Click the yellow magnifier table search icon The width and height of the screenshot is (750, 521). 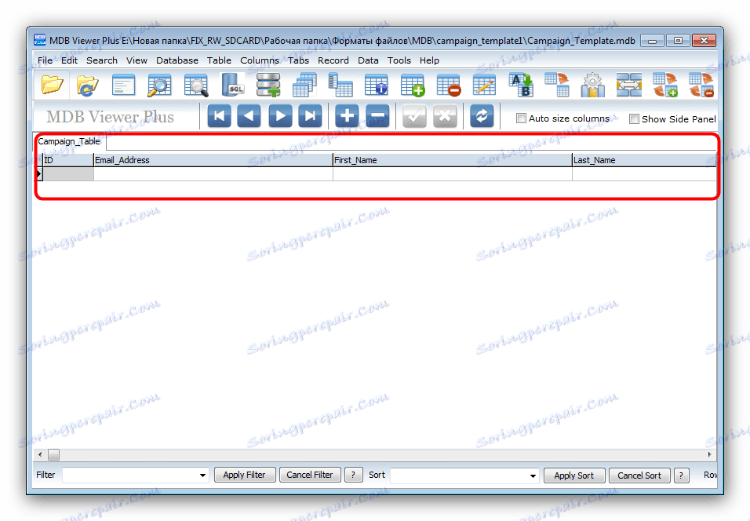[160, 86]
